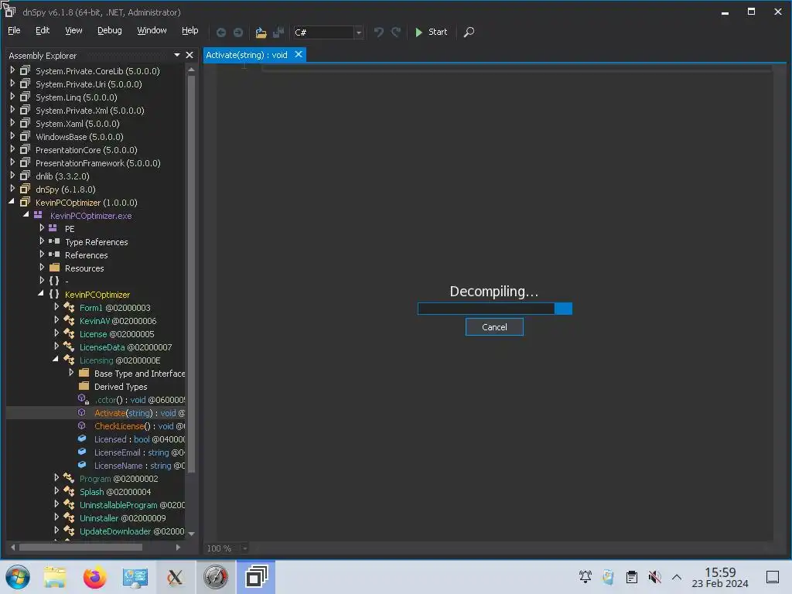Expand the Resources folder node

(x=42, y=267)
